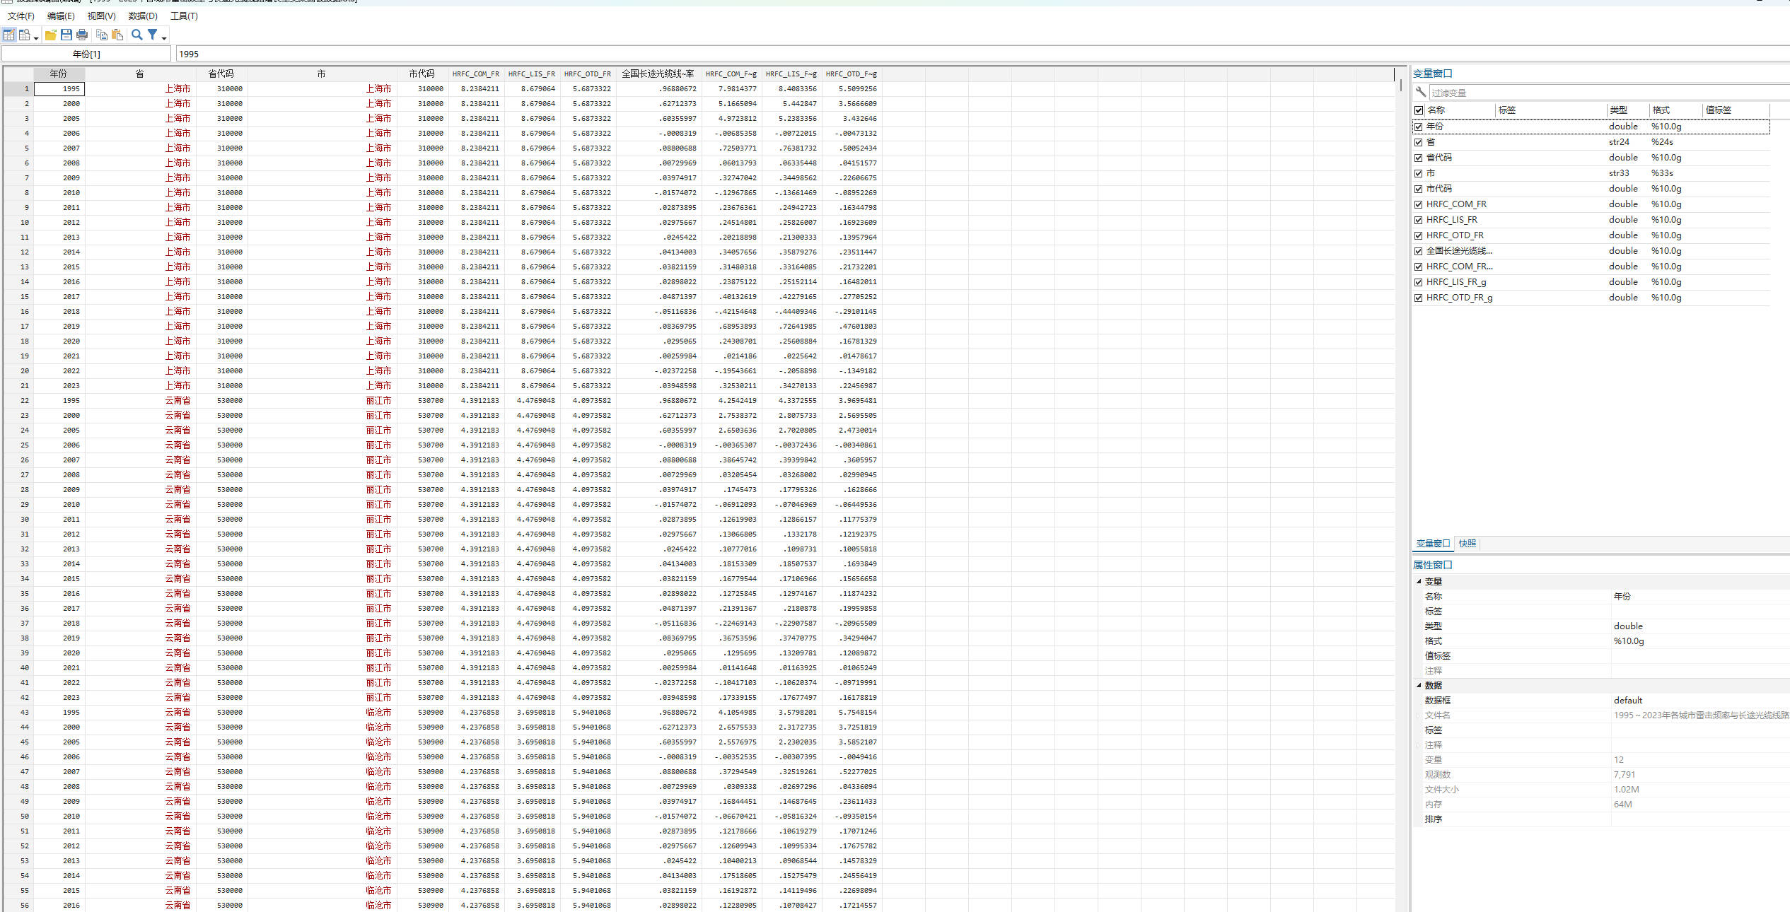Switch to data browse mode icon
This screenshot has width=1790, height=912.
pyautogui.click(x=24, y=35)
